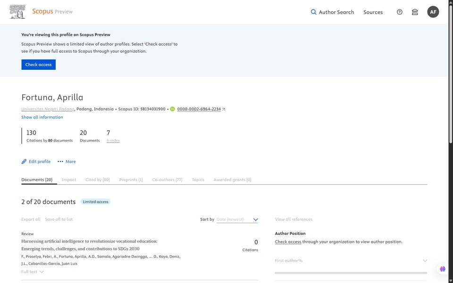The height and width of the screenshot is (283, 453).
Task: Switch to the Co-authors (77) tab
Action: pos(167,180)
